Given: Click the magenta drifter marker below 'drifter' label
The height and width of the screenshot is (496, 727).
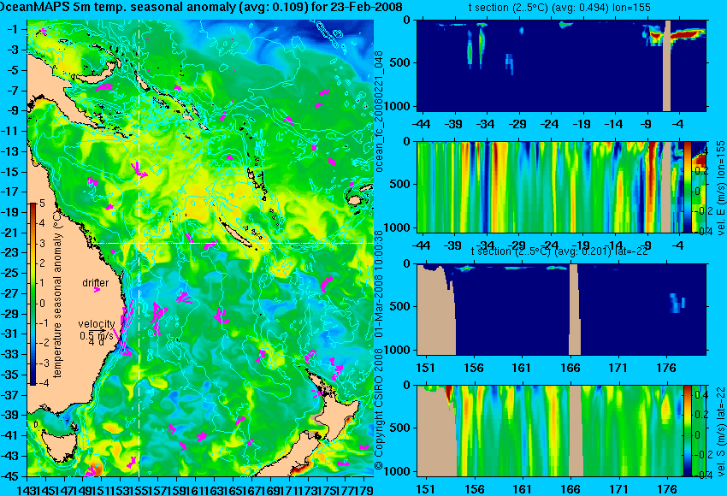Looking at the screenshot, I should click(x=97, y=290).
